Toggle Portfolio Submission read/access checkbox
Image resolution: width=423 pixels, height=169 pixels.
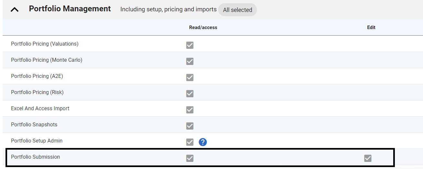point(190,158)
